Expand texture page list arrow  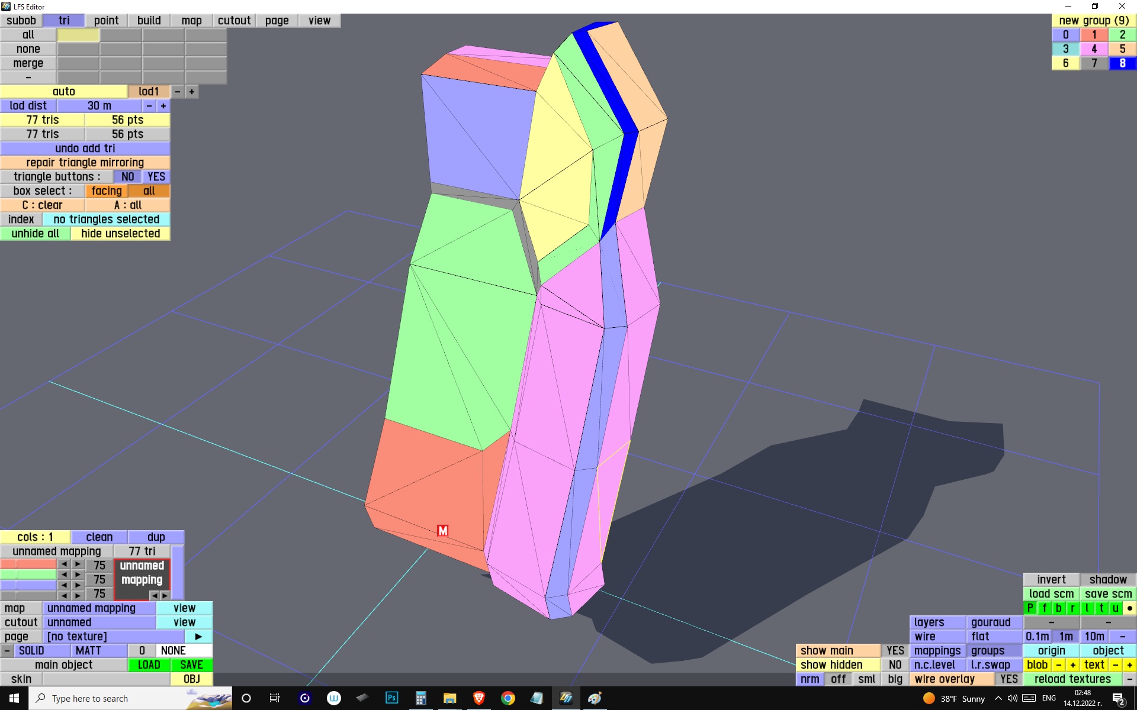pos(198,636)
